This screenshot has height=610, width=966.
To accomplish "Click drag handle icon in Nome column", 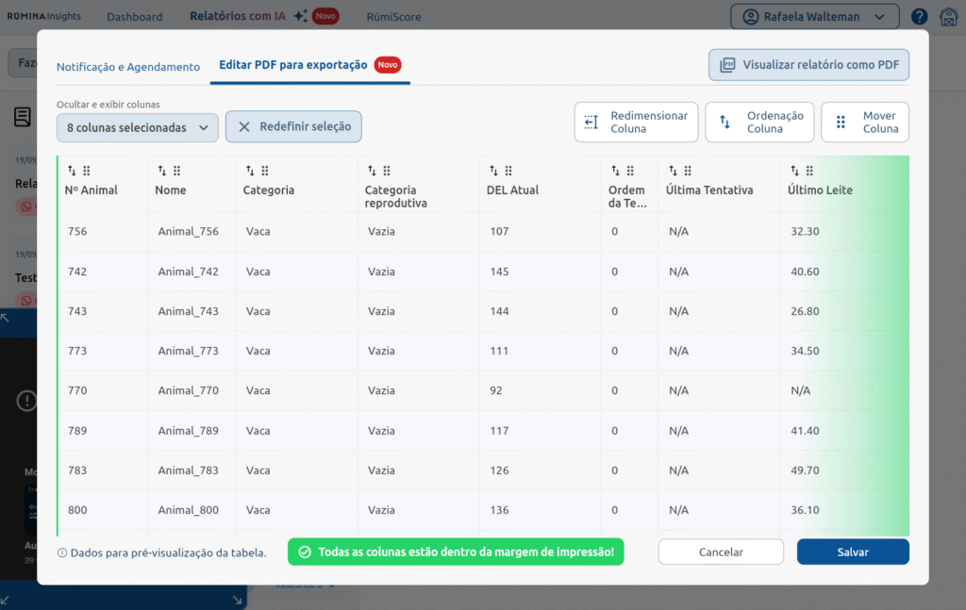I will coord(176,171).
